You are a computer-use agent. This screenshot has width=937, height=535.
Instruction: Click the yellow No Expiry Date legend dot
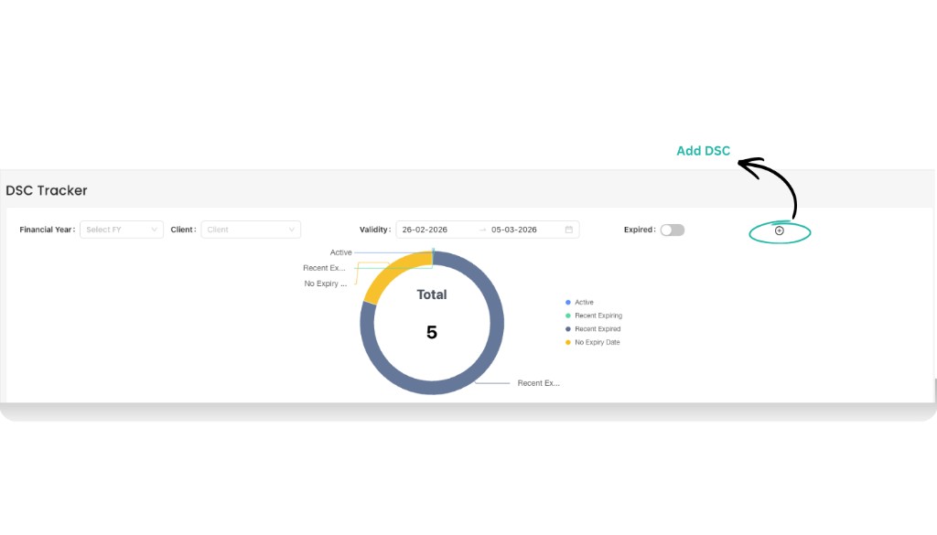pyautogui.click(x=568, y=342)
